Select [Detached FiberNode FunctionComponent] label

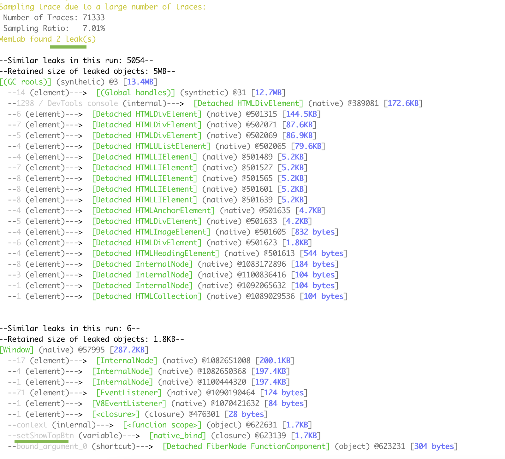point(246,446)
